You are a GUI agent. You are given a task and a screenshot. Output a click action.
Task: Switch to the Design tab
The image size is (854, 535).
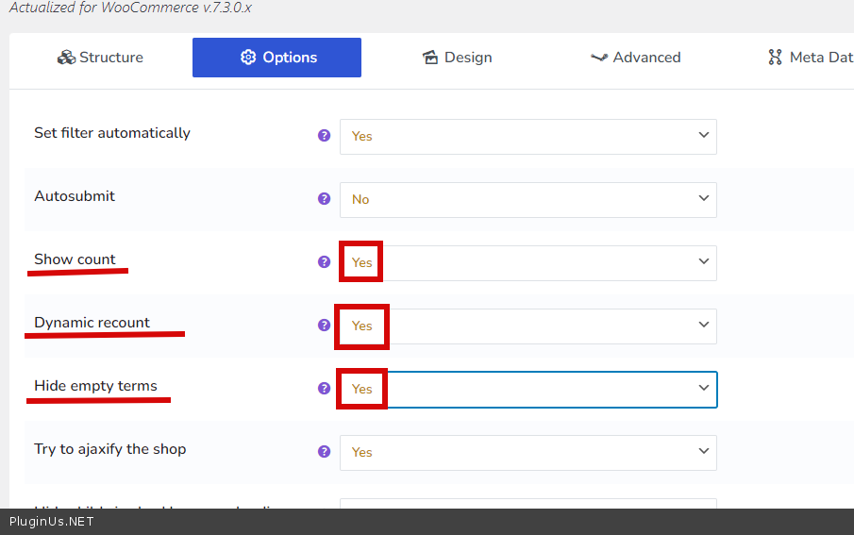coord(457,58)
